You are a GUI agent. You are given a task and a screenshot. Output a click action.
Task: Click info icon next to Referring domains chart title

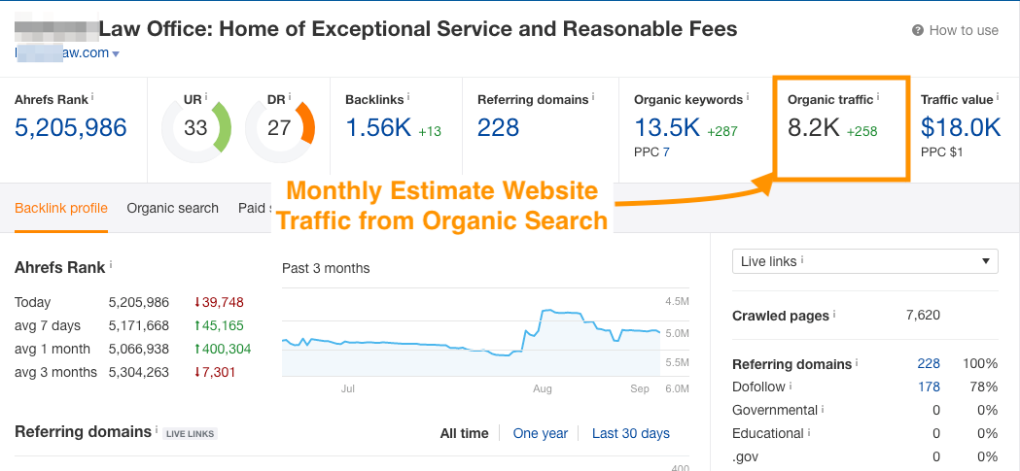coord(157,429)
